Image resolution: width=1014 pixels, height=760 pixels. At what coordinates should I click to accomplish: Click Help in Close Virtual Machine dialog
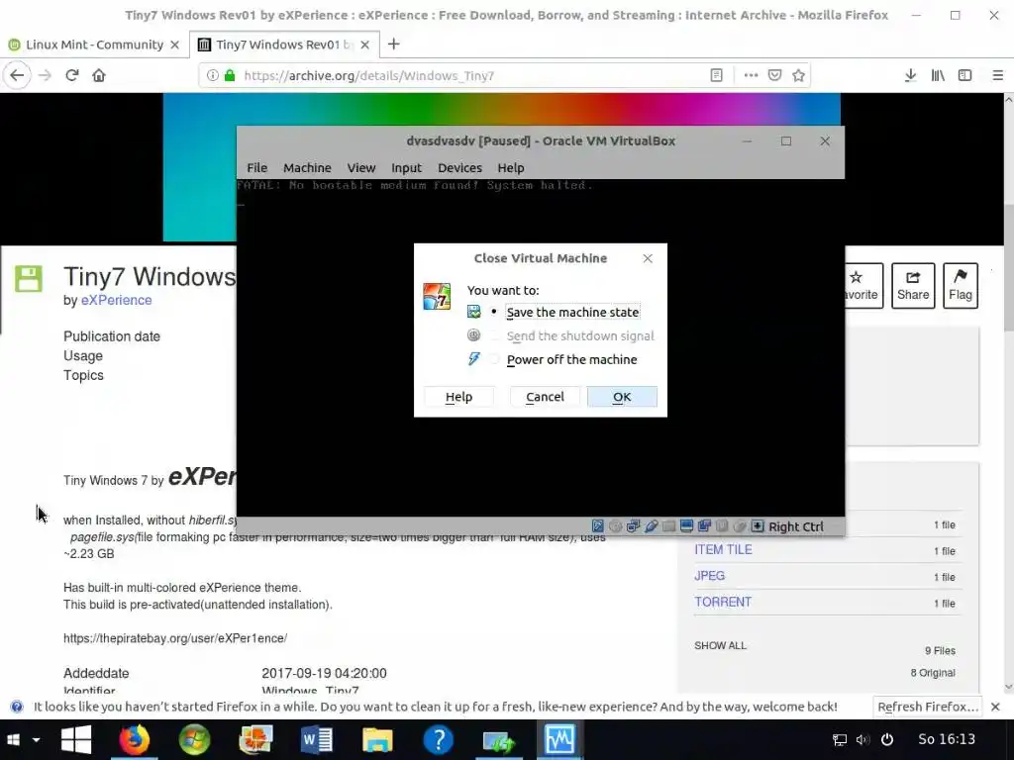pos(458,397)
